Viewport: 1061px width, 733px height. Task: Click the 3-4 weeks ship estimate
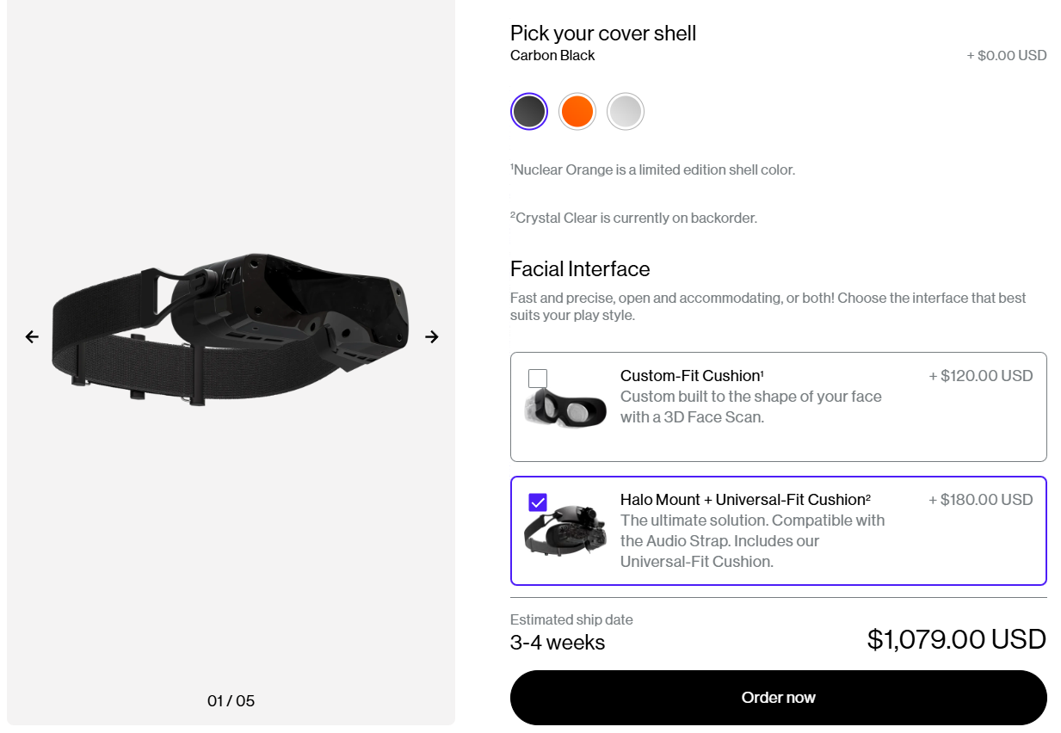pos(558,643)
